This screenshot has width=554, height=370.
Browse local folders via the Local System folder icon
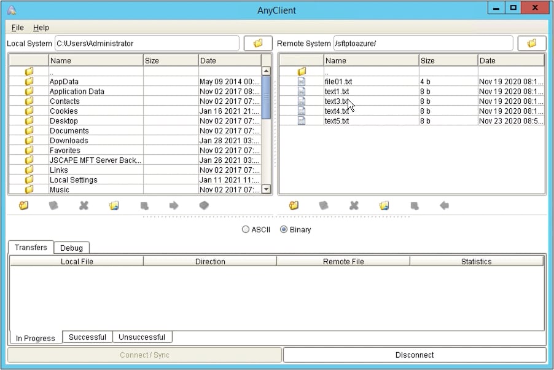coord(257,43)
